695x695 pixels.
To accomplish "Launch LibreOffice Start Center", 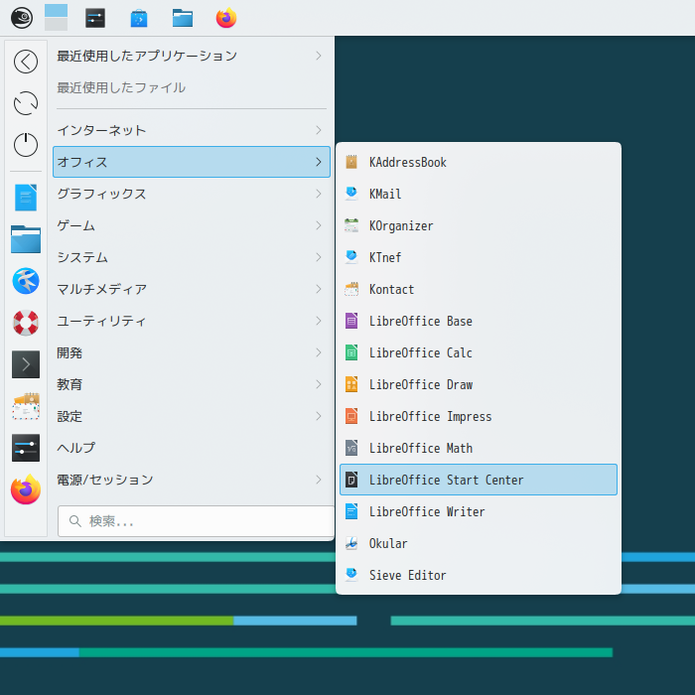I will tap(479, 480).
